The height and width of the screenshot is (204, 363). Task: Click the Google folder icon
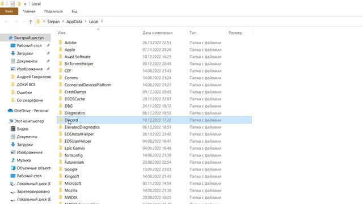[x=61, y=169]
